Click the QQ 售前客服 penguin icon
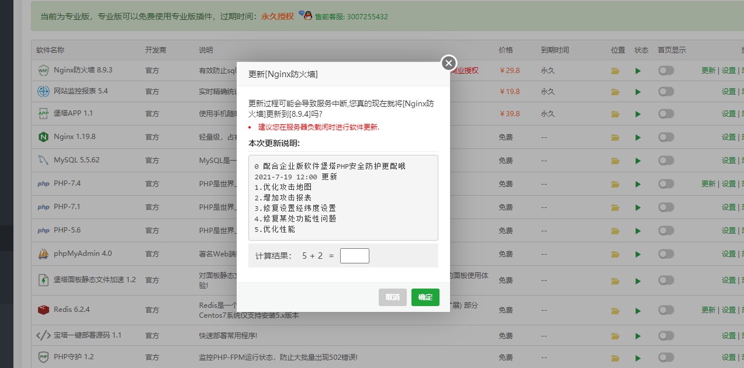 (x=306, y=15)
